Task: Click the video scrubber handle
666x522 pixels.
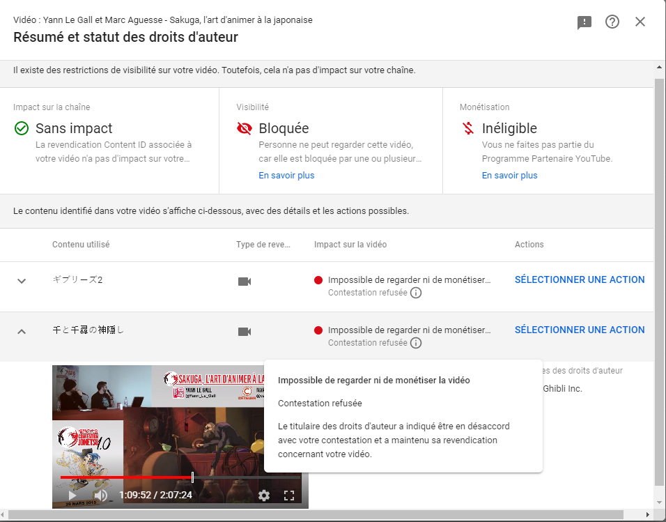Action: (x=192, y=477)
